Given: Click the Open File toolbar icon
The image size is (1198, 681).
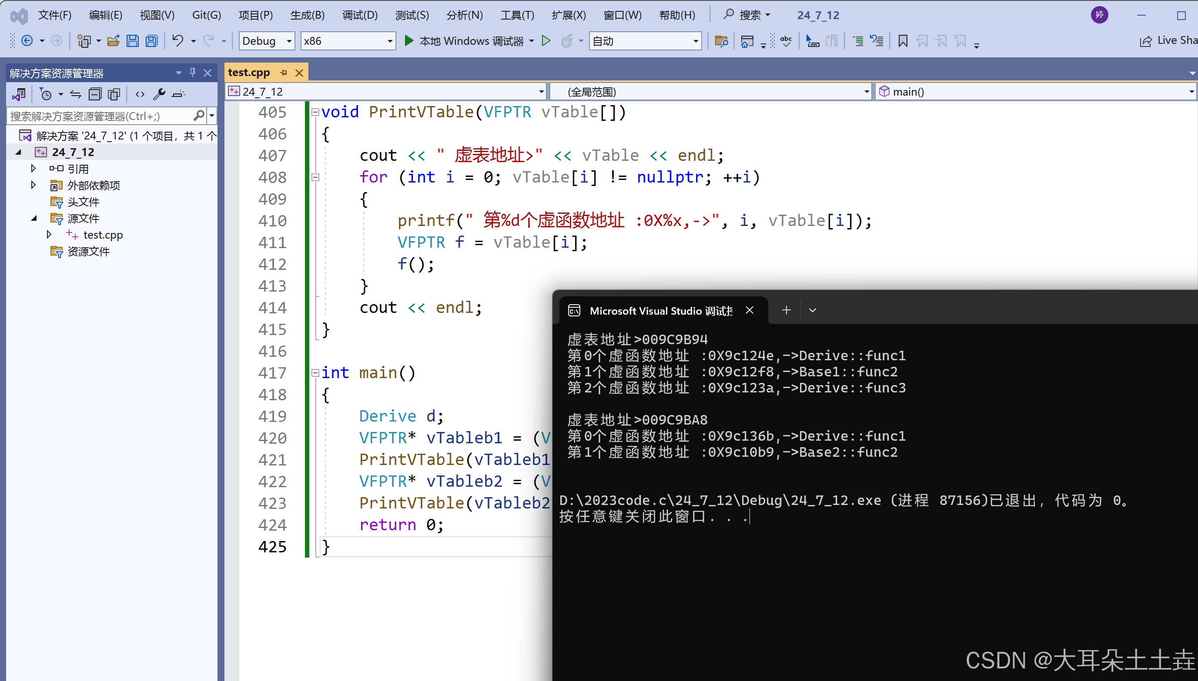Looking at the screenshot, I should [113, 41].
